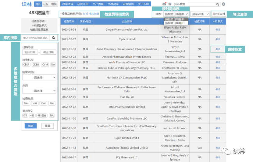Open Joel Hustedt inspector example link
Screen dimensions: 253x162
[x=91, y=14]
